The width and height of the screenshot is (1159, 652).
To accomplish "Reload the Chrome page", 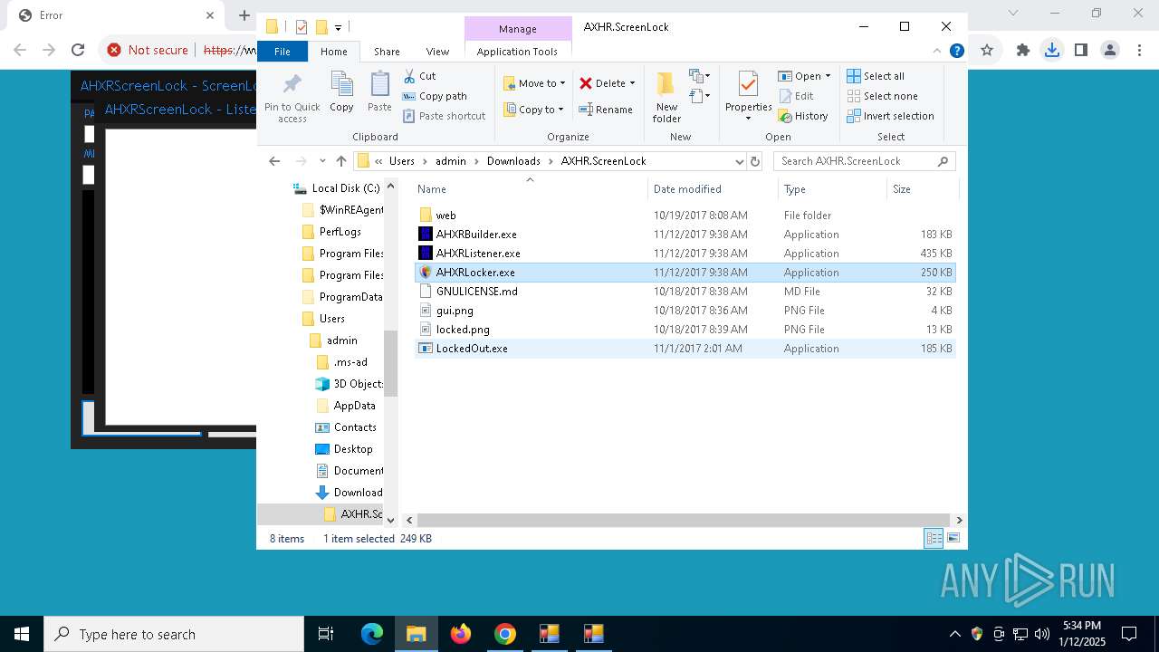I will tap(78, 50).
